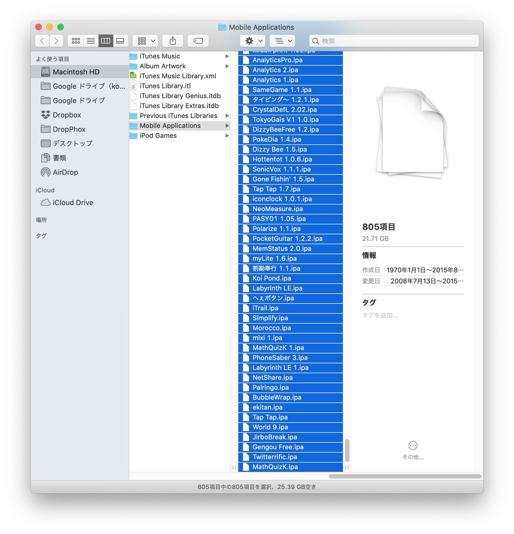Expand Previous iTunes Libraries arrow

[x=227, y=116]
